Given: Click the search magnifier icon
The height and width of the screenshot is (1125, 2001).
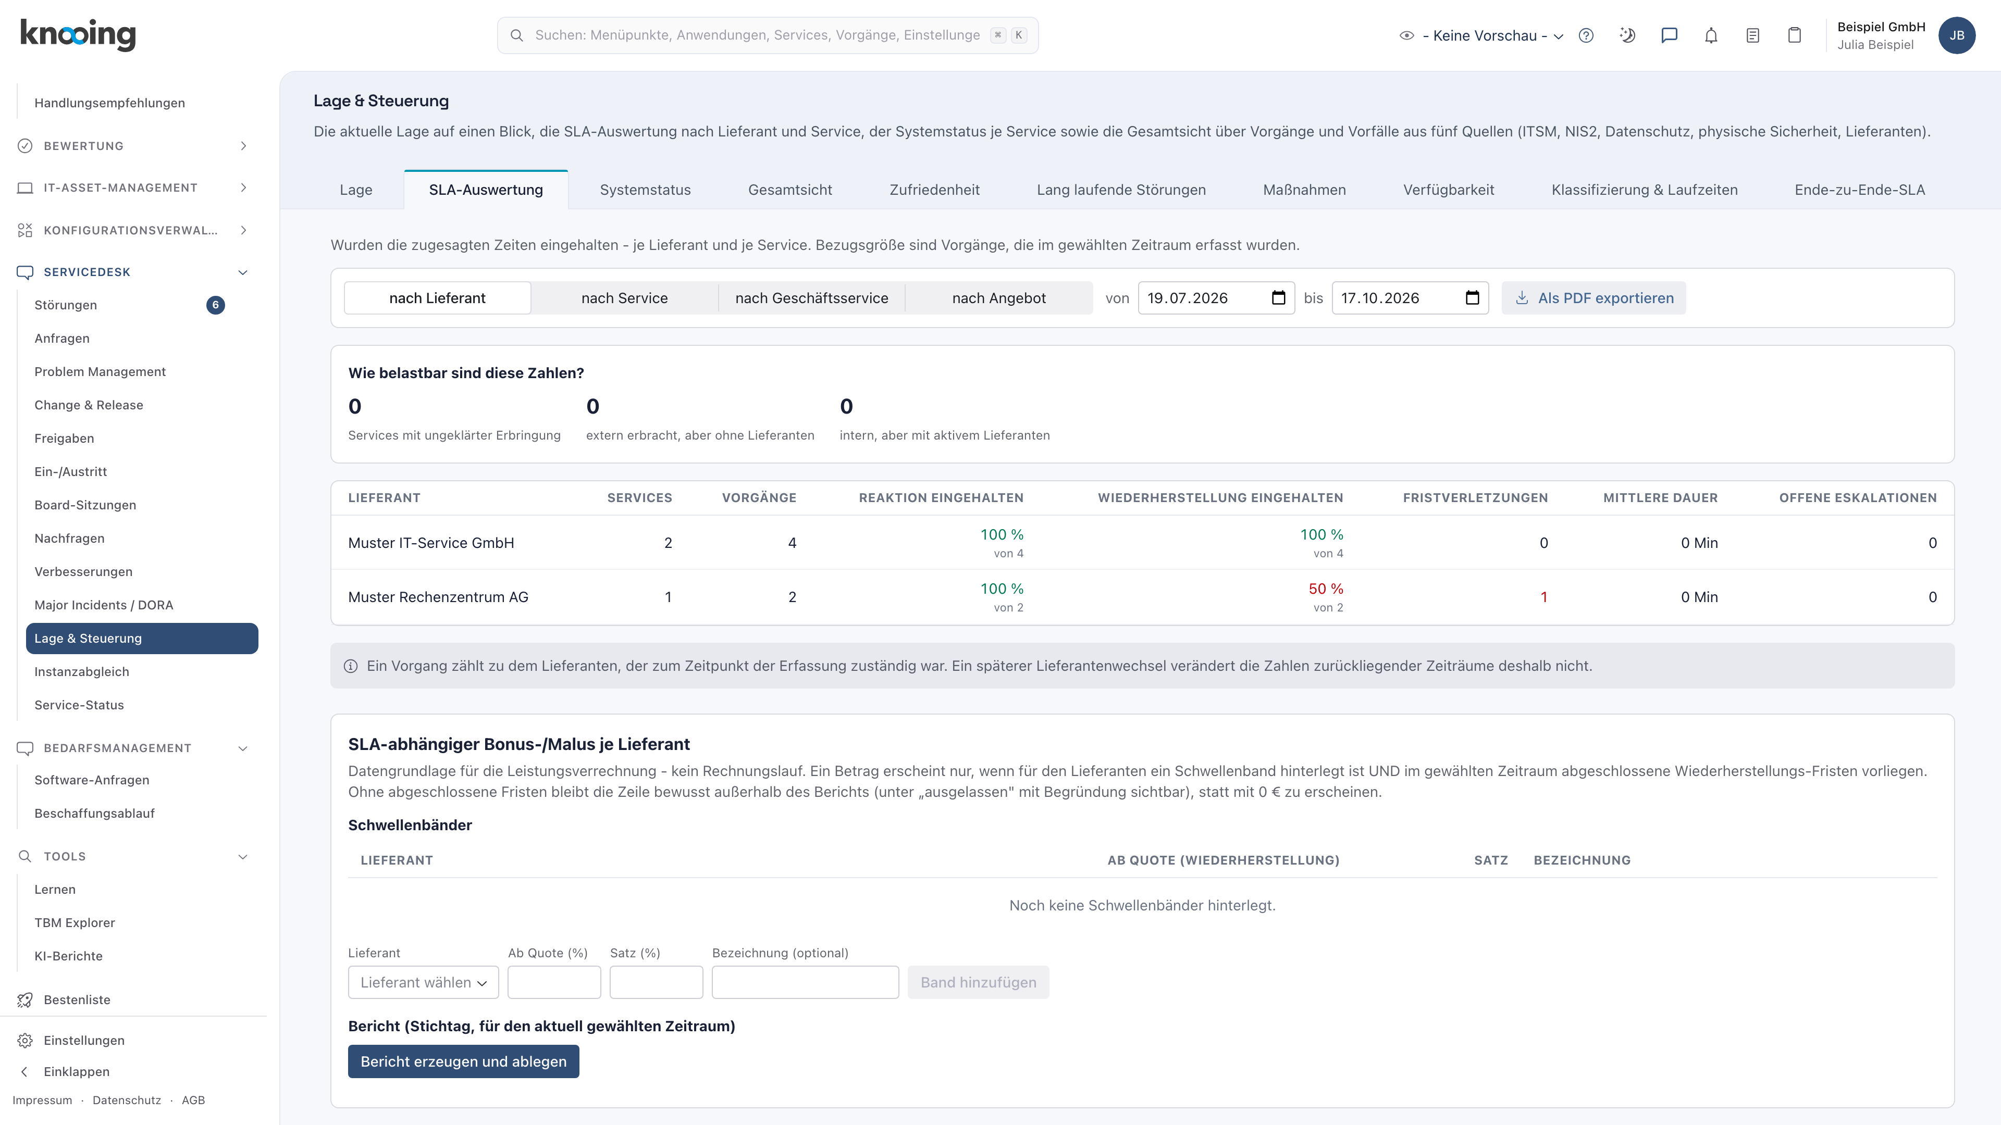Looking at the screenshot, I should [516, 36].
